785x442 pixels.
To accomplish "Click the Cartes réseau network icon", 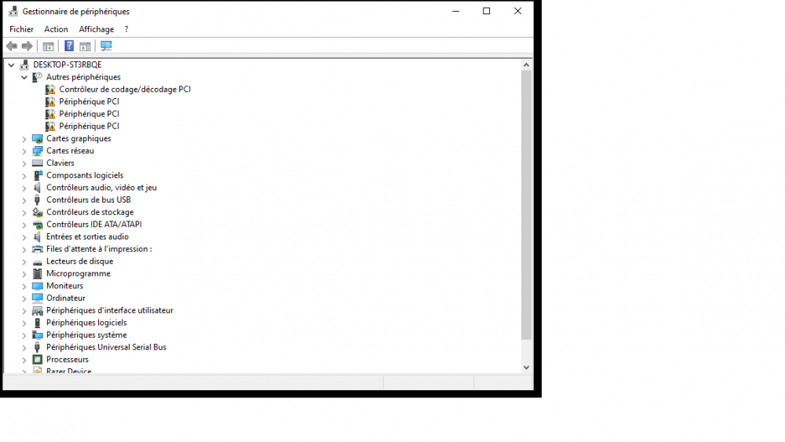I will (37, 151).
